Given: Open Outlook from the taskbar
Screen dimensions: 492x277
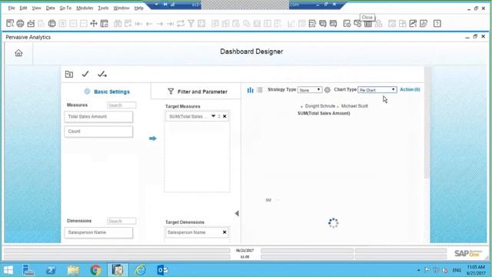Looking at the screenshot, I should point(162,270).
